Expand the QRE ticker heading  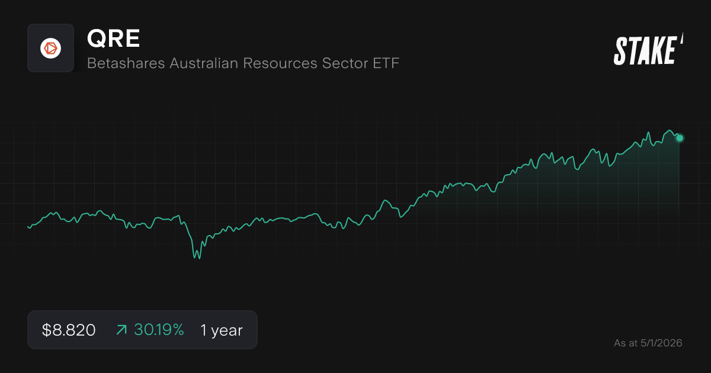113,38
